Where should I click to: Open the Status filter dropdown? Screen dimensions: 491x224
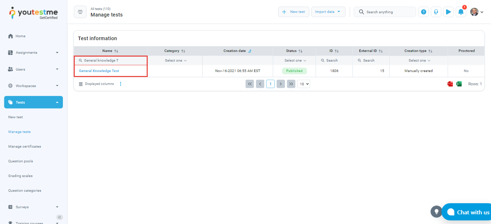[x=295, y=61]
